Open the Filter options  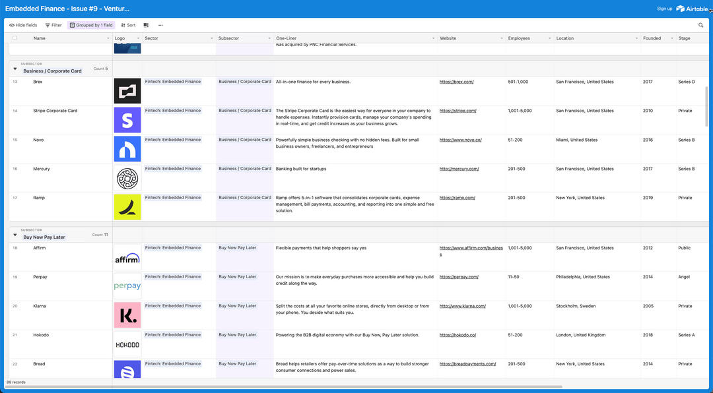[x=53, y=25]
